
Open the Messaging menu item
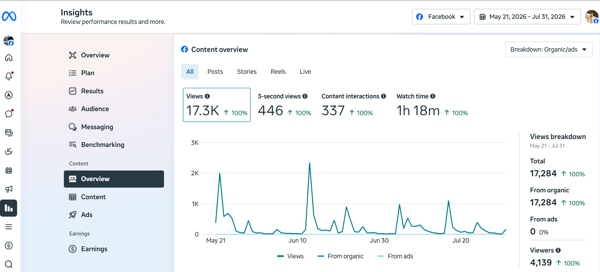point(114,127)
